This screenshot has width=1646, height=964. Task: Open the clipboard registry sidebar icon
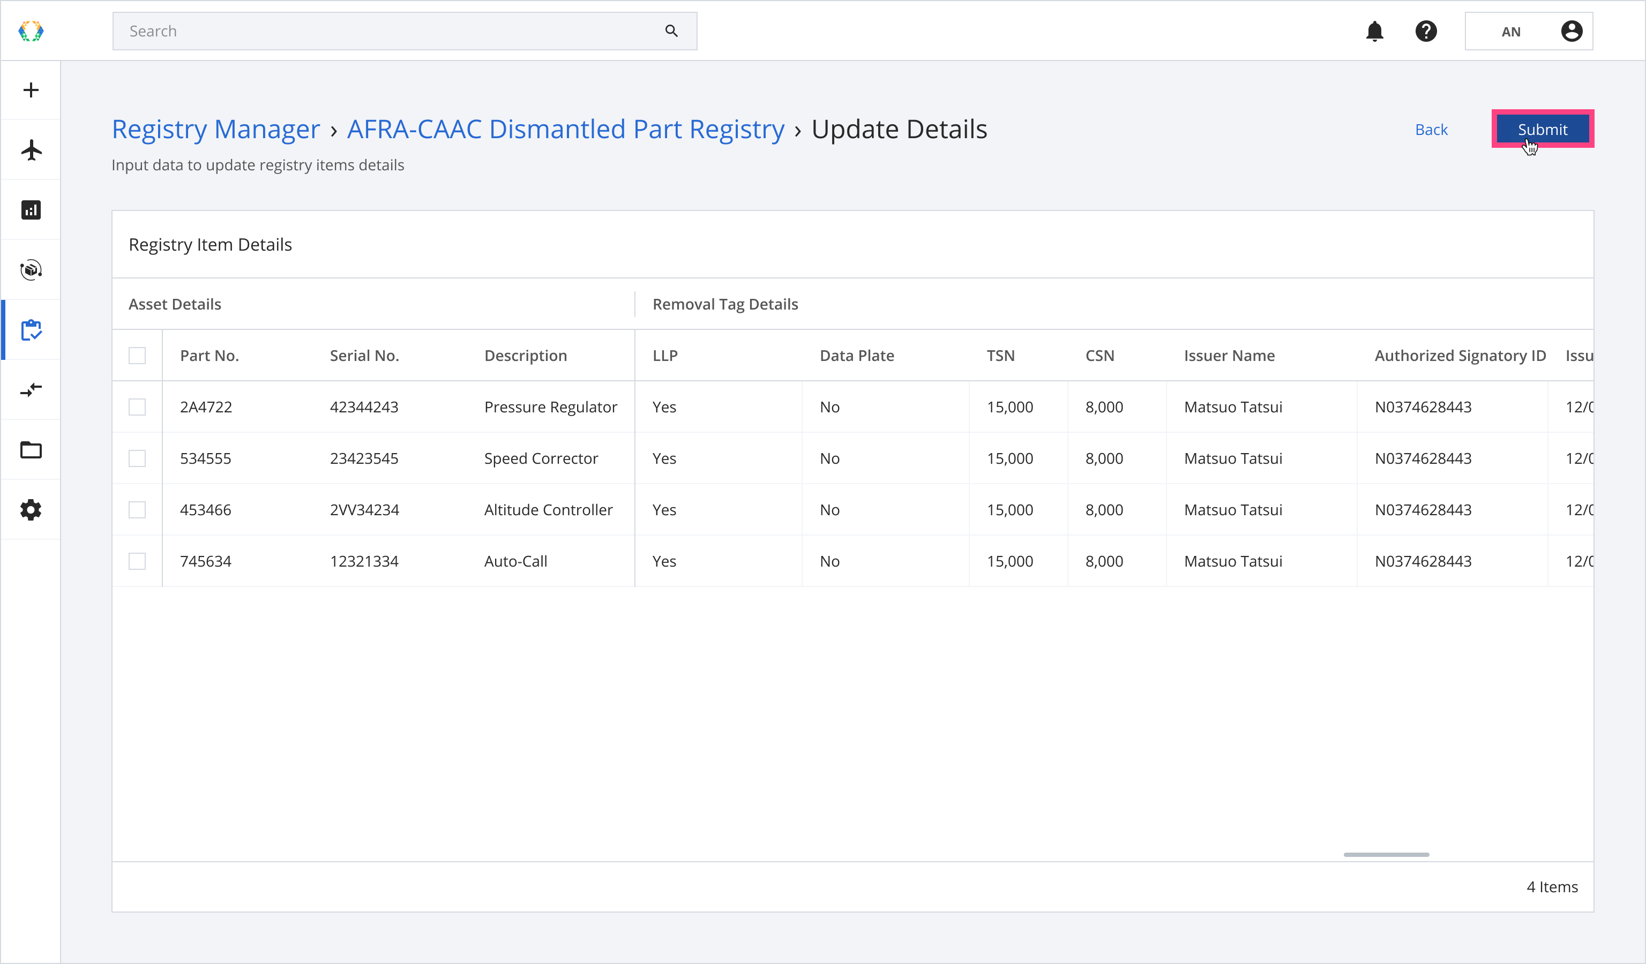tap(31, 330)
